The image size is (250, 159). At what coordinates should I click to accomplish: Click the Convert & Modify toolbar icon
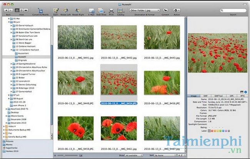[40, 10]
